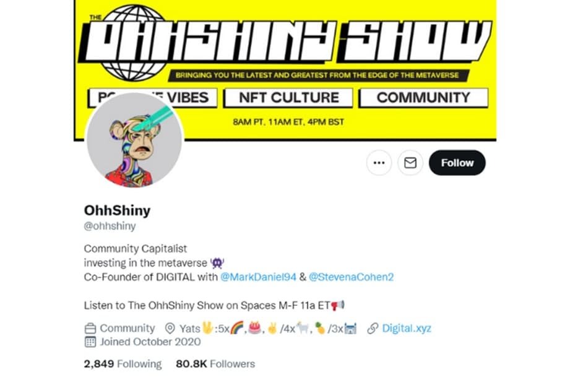Click the briefcase Community icon
This screenshot has width=570, height=380.
click(x=90, y=329)
